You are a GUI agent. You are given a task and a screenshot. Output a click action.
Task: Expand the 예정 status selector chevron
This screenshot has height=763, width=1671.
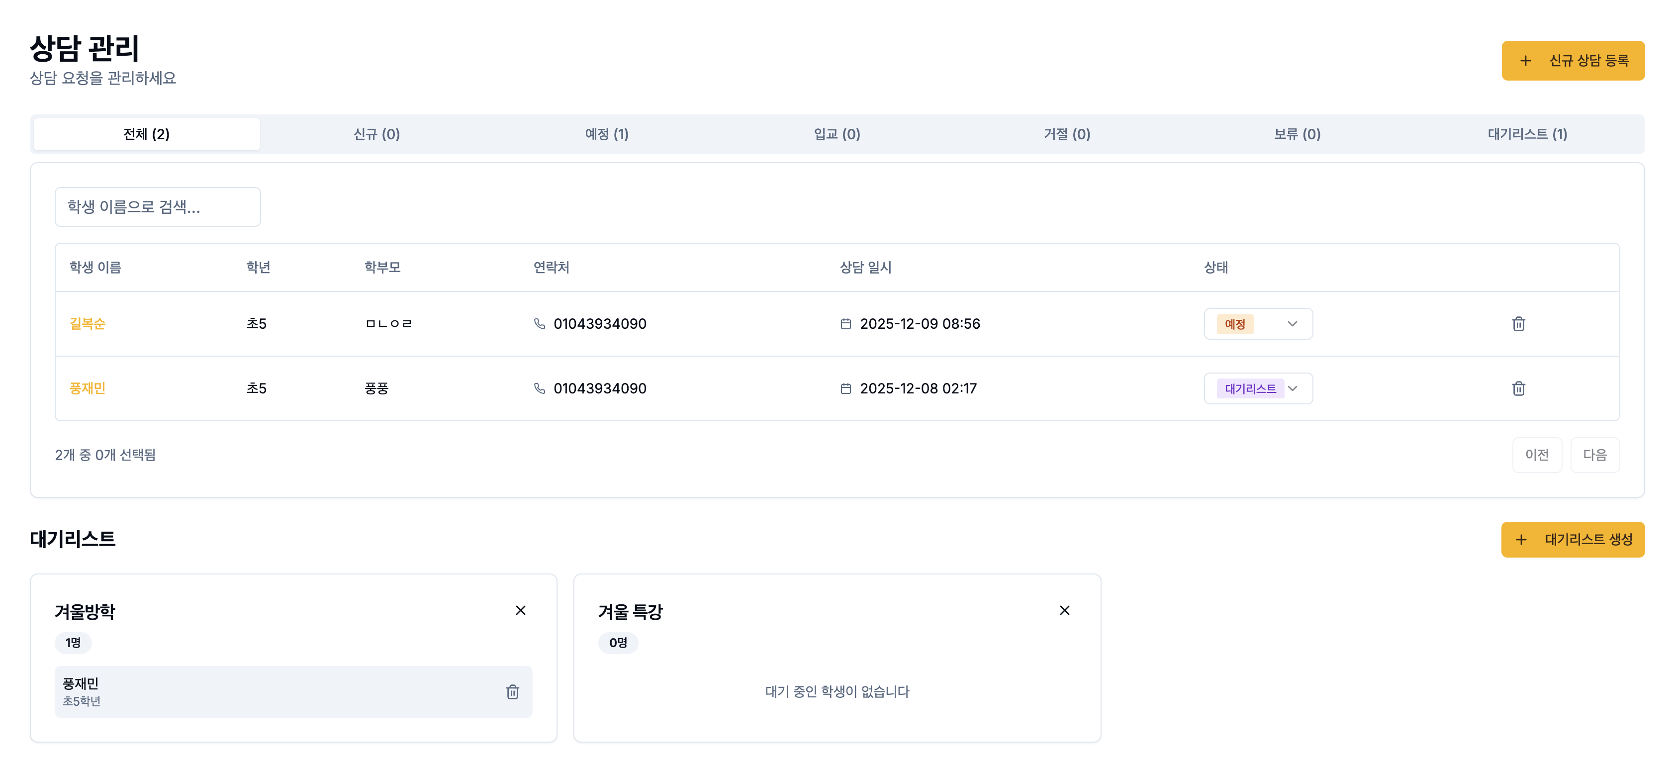coord(1294,324)
